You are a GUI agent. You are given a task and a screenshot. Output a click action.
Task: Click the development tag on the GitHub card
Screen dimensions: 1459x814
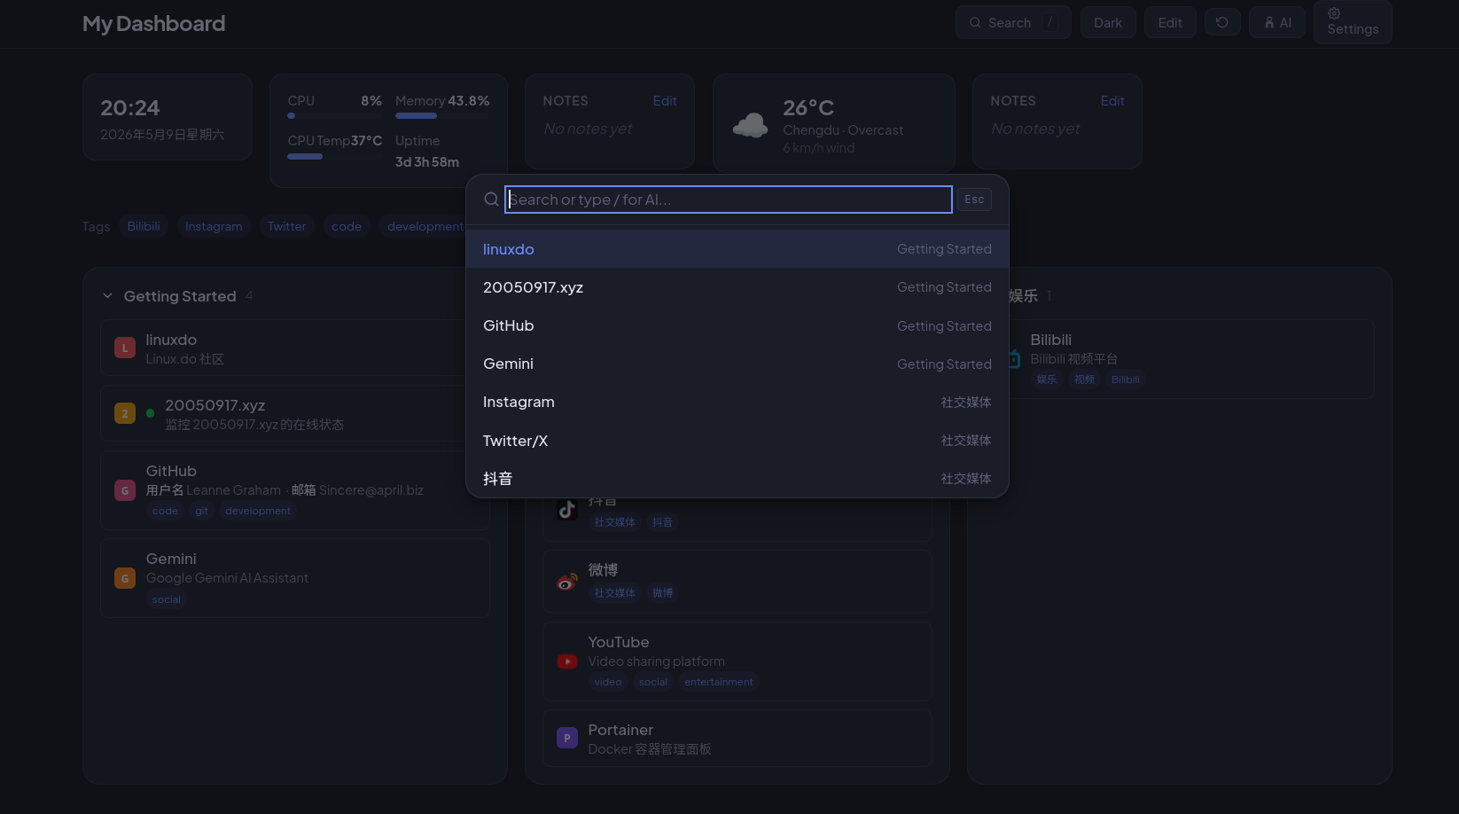coord(258,511)
